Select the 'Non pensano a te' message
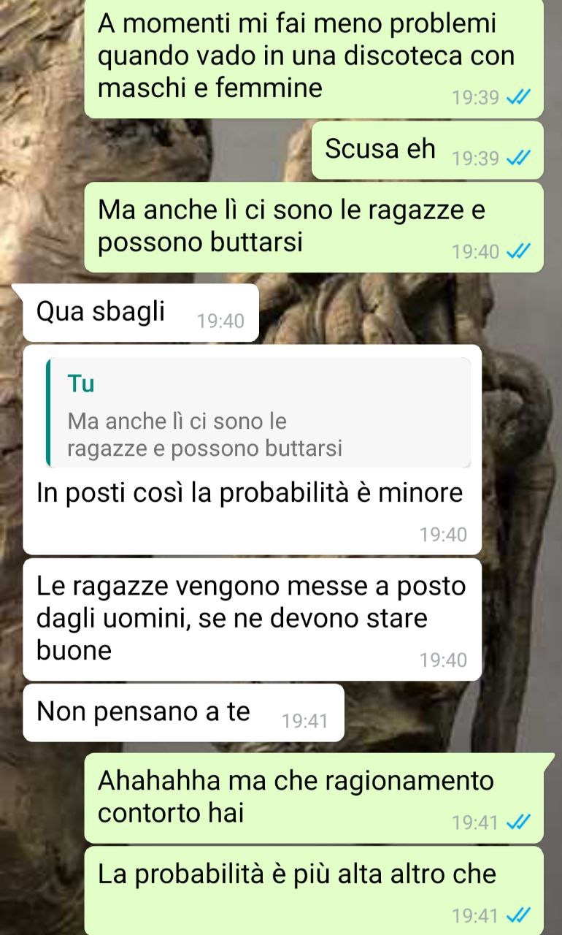 (x=183, y=712)
